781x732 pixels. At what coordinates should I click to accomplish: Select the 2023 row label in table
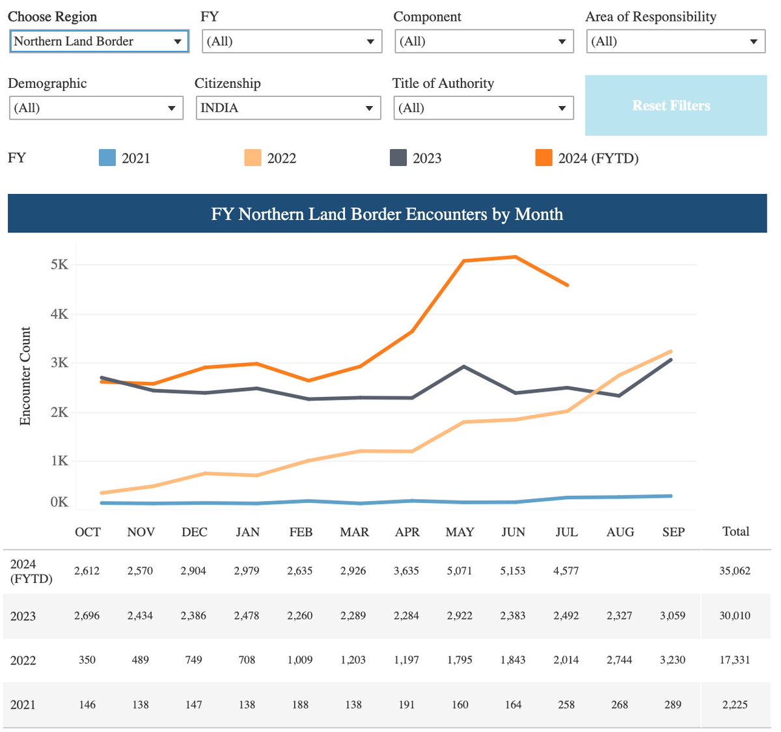[x=23, y=616]
